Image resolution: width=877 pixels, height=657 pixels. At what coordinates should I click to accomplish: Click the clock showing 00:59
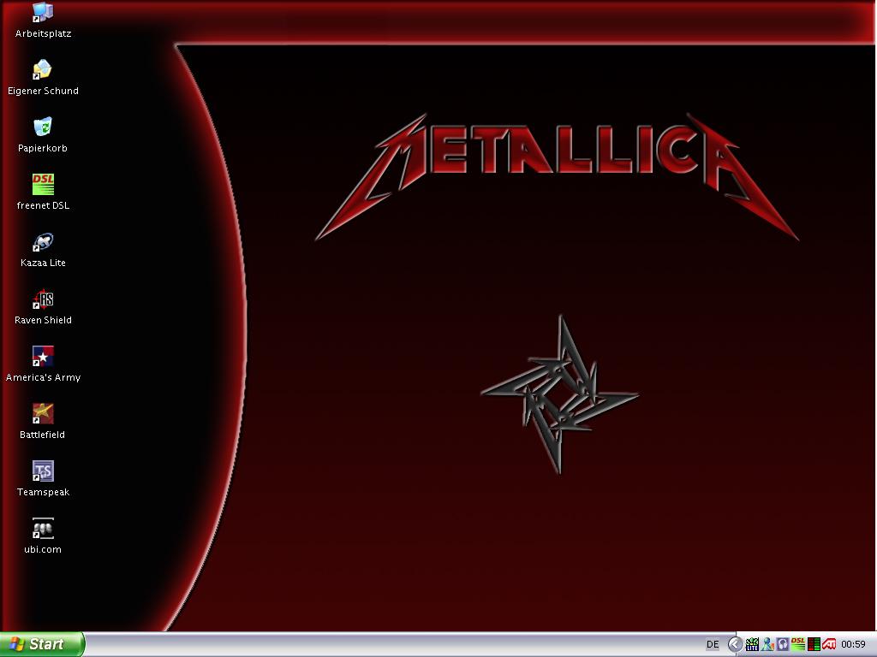pos(854,644)
